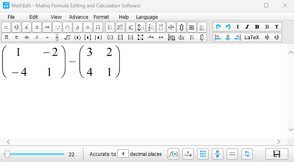Open the File menu

tap(11, 17)
